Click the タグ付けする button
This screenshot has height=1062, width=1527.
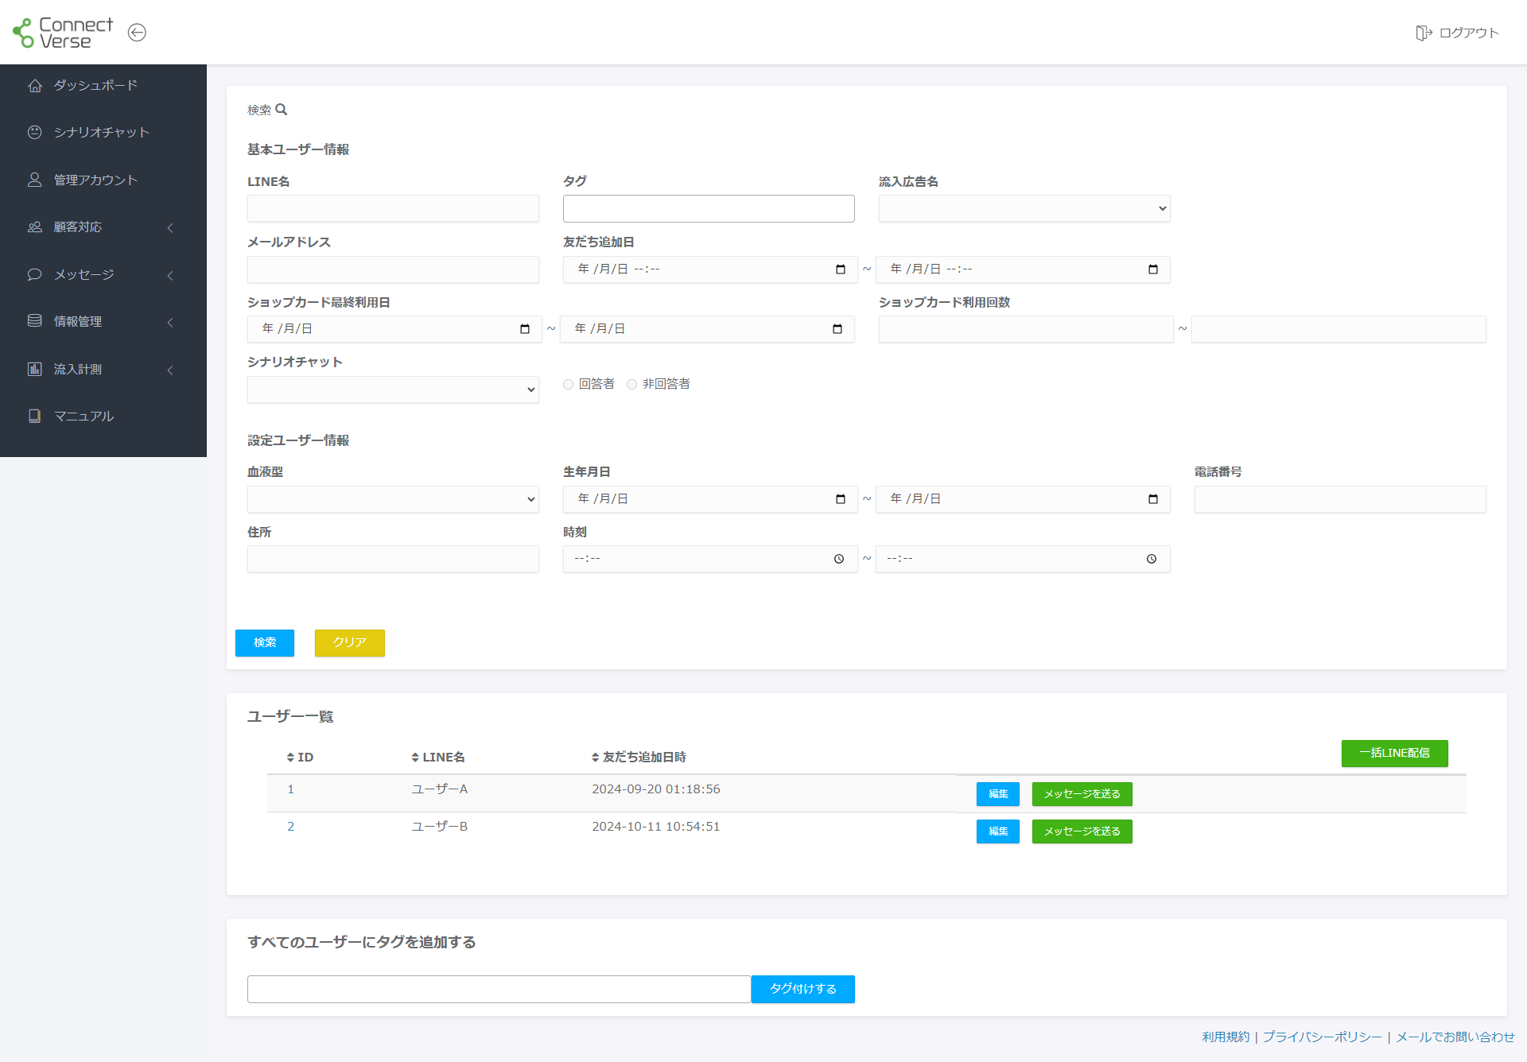(803, 989)
